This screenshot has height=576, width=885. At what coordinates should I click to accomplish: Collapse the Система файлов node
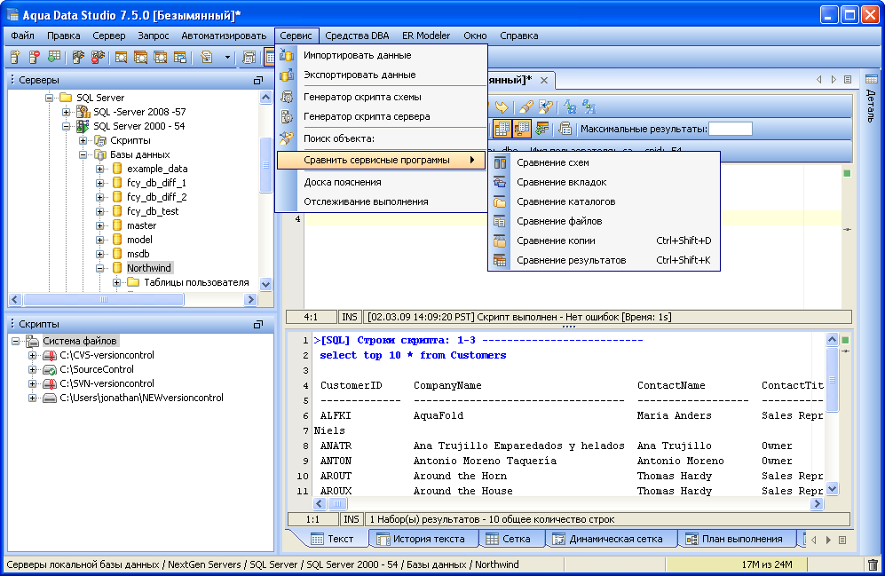[x=16, y=341]
